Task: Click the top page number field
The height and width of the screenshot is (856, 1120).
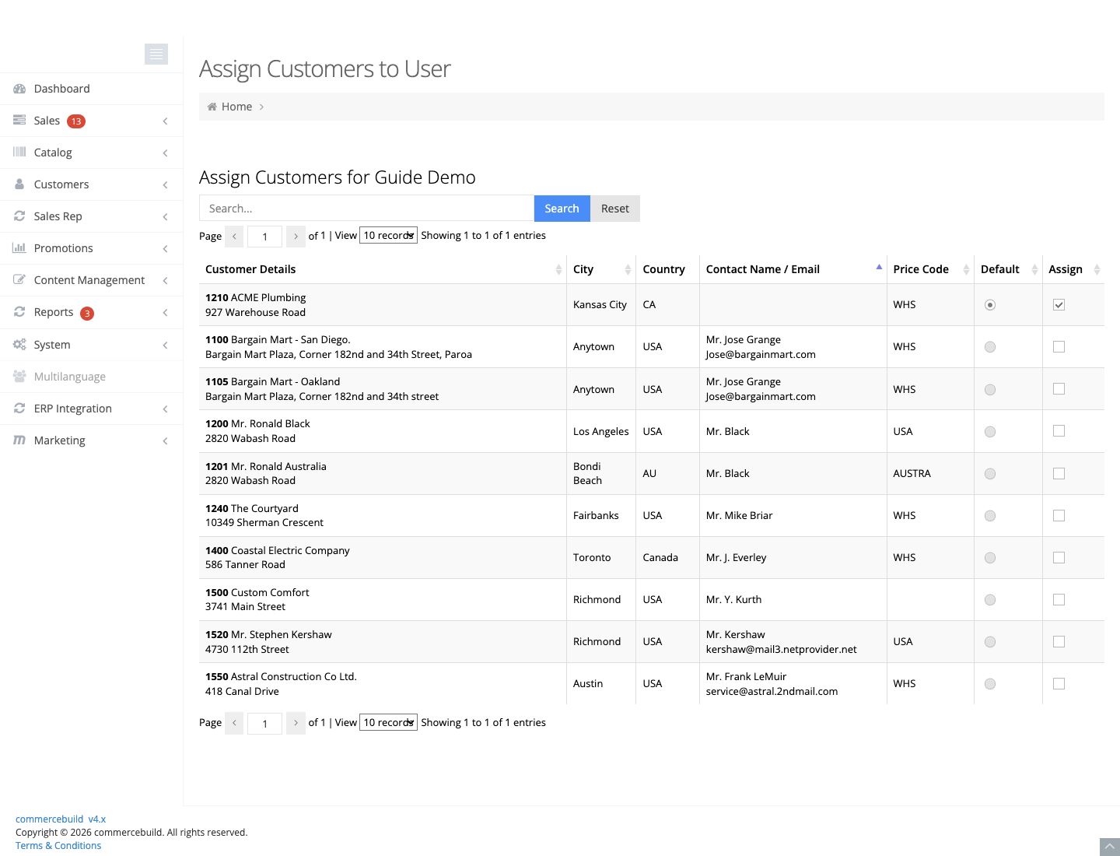Action: point(264,236)
